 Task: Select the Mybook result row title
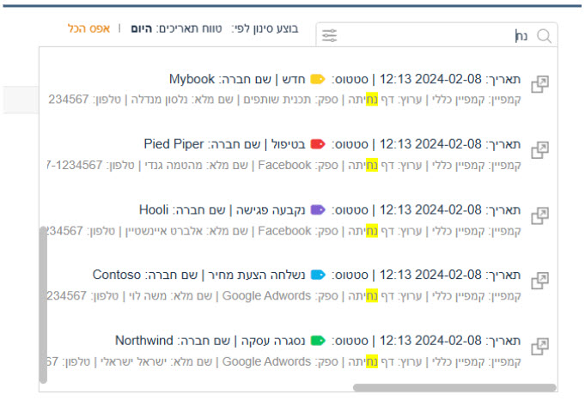point(344,79)
